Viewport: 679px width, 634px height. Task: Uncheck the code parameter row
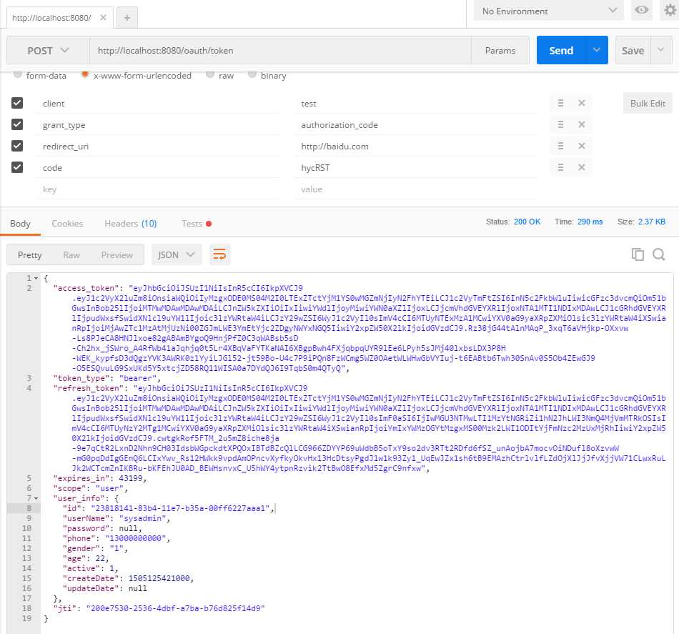click(x=17, y=167)
